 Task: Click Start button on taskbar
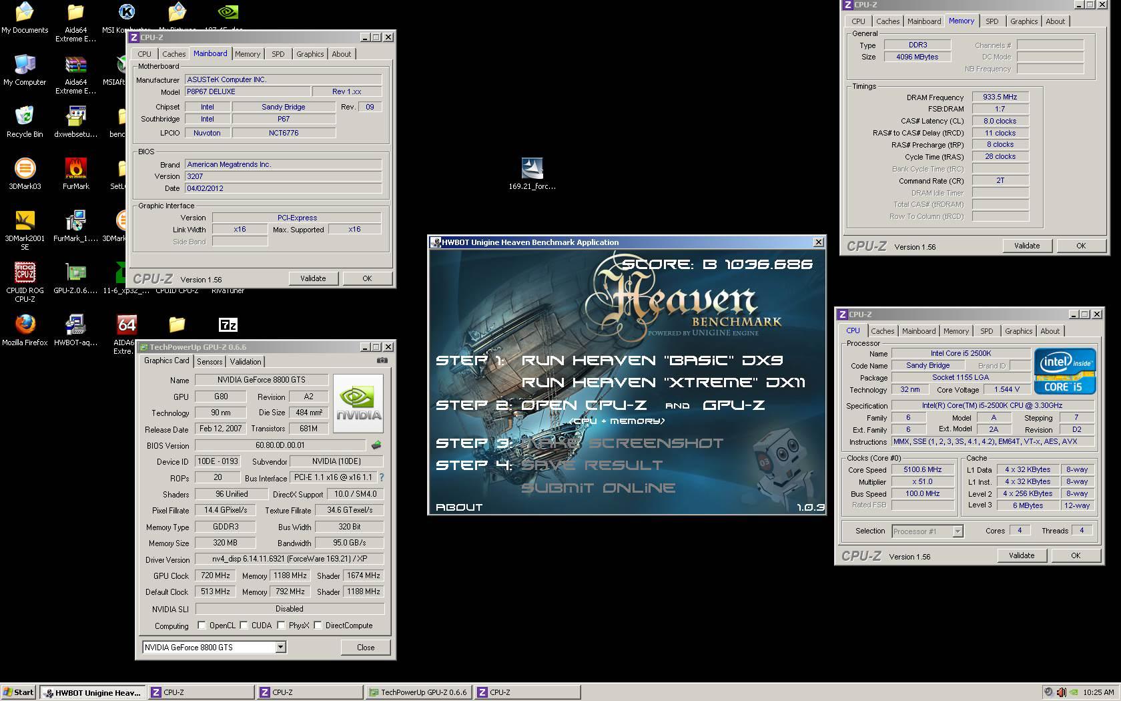pos(19,692)
